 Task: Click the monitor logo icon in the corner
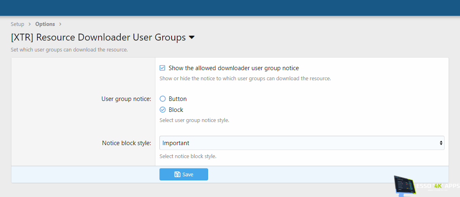pyautogui.click(x=404, y=186)
